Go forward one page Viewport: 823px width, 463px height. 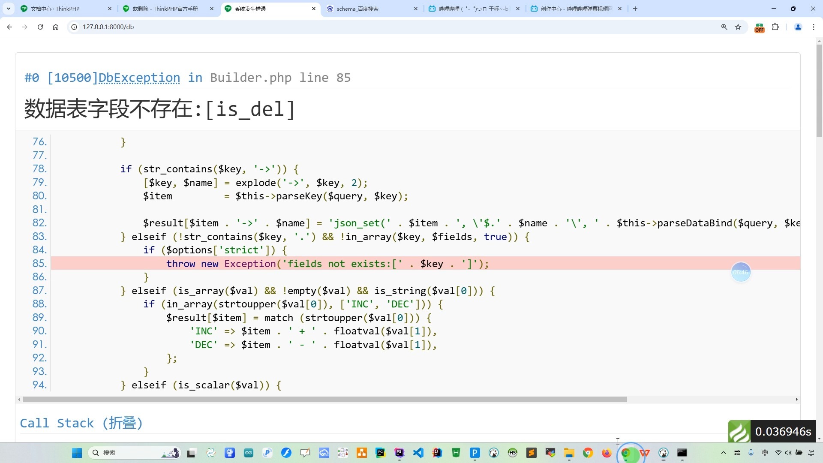pos(25,27)
